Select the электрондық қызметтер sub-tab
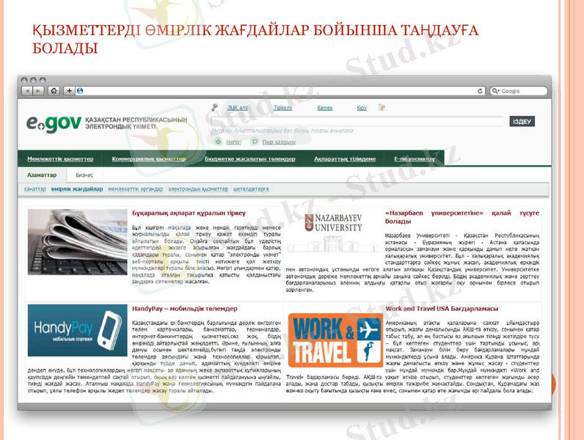 point(198,188)
